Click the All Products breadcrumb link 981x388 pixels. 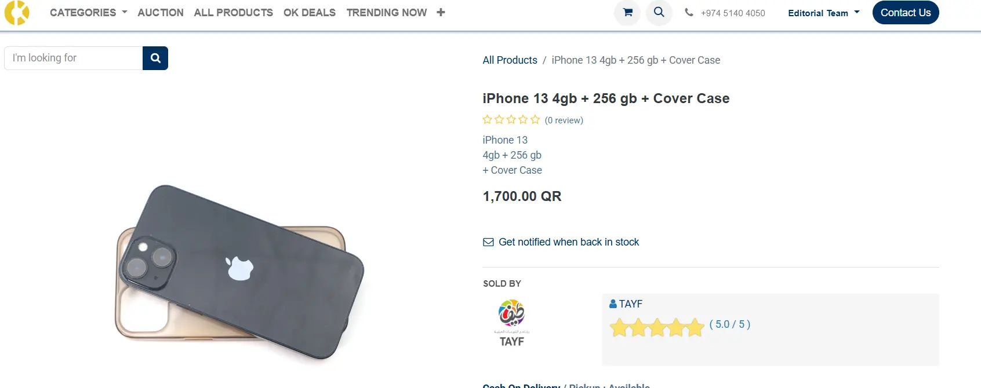tap(510, 60)
